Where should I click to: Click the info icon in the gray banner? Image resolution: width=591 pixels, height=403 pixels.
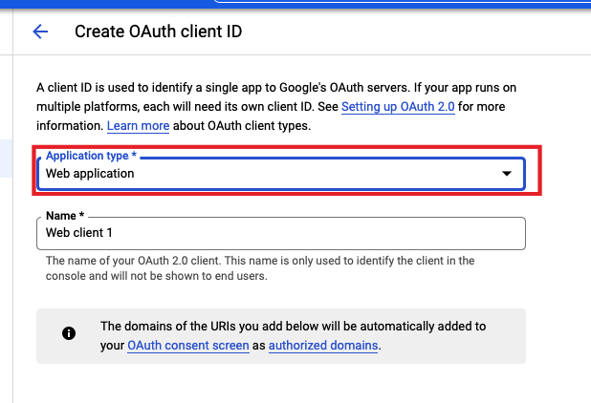pos(69,333)
